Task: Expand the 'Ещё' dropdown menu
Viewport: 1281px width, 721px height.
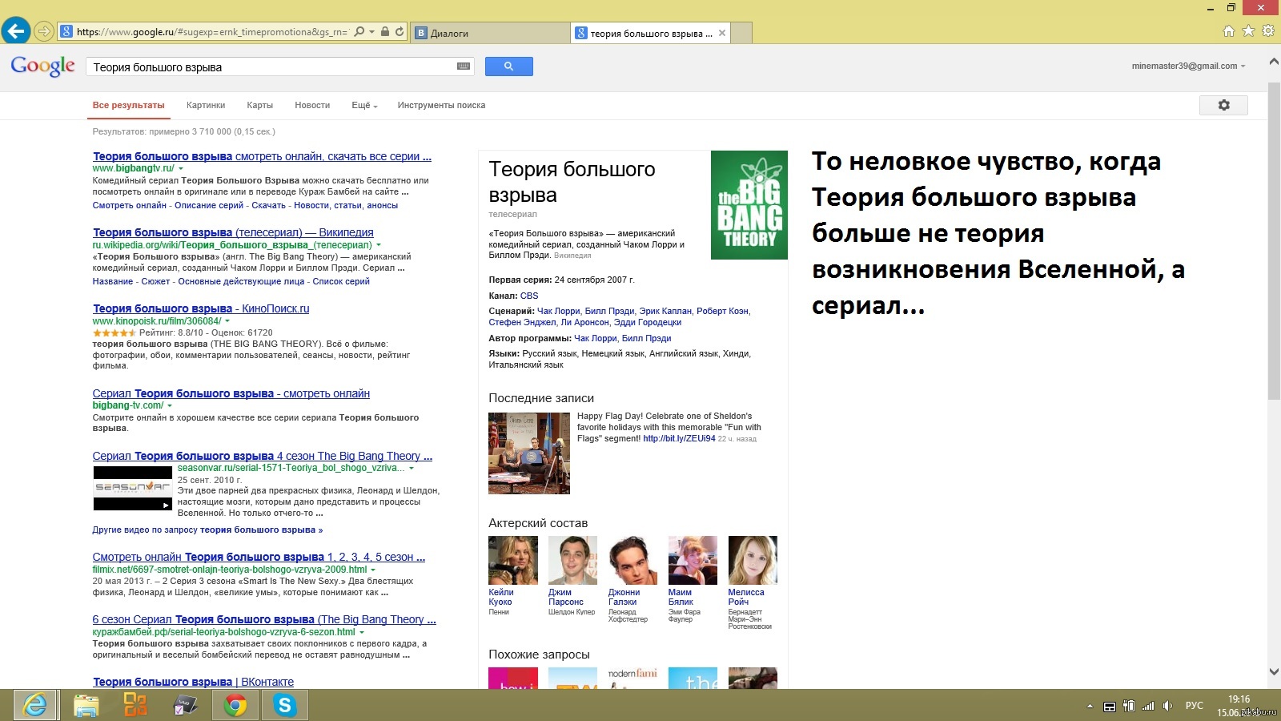Action: click(364, 106)
